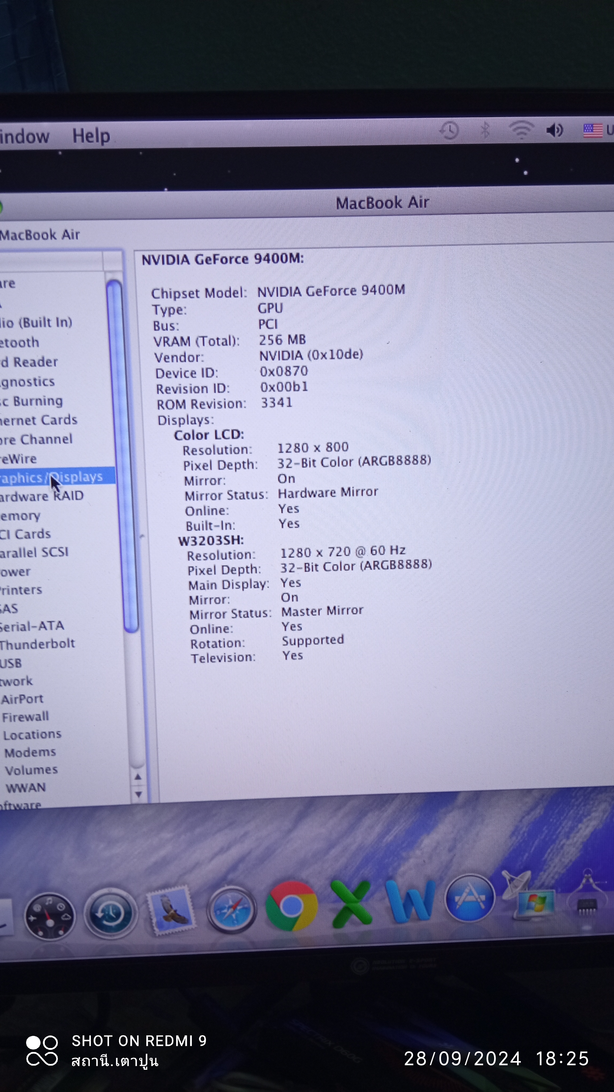Click Color LCD display heading
The image size is (614, 1092).
click(x=209, y=435)
